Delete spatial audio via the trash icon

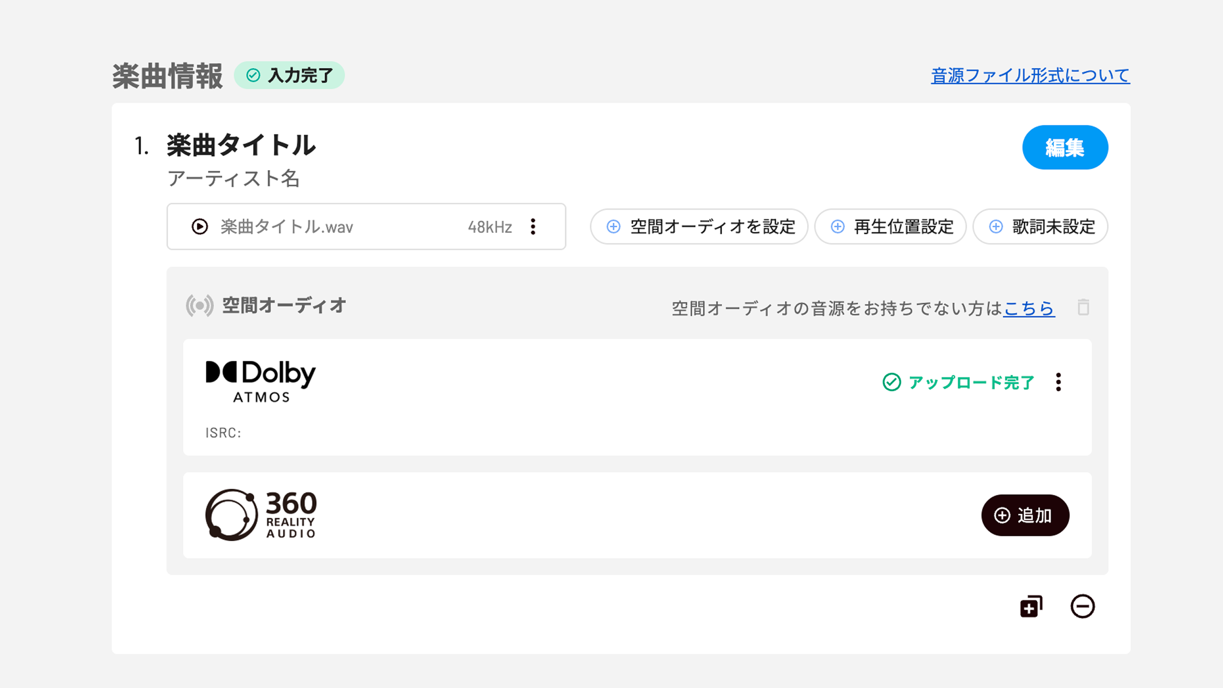click(1083, 307)
